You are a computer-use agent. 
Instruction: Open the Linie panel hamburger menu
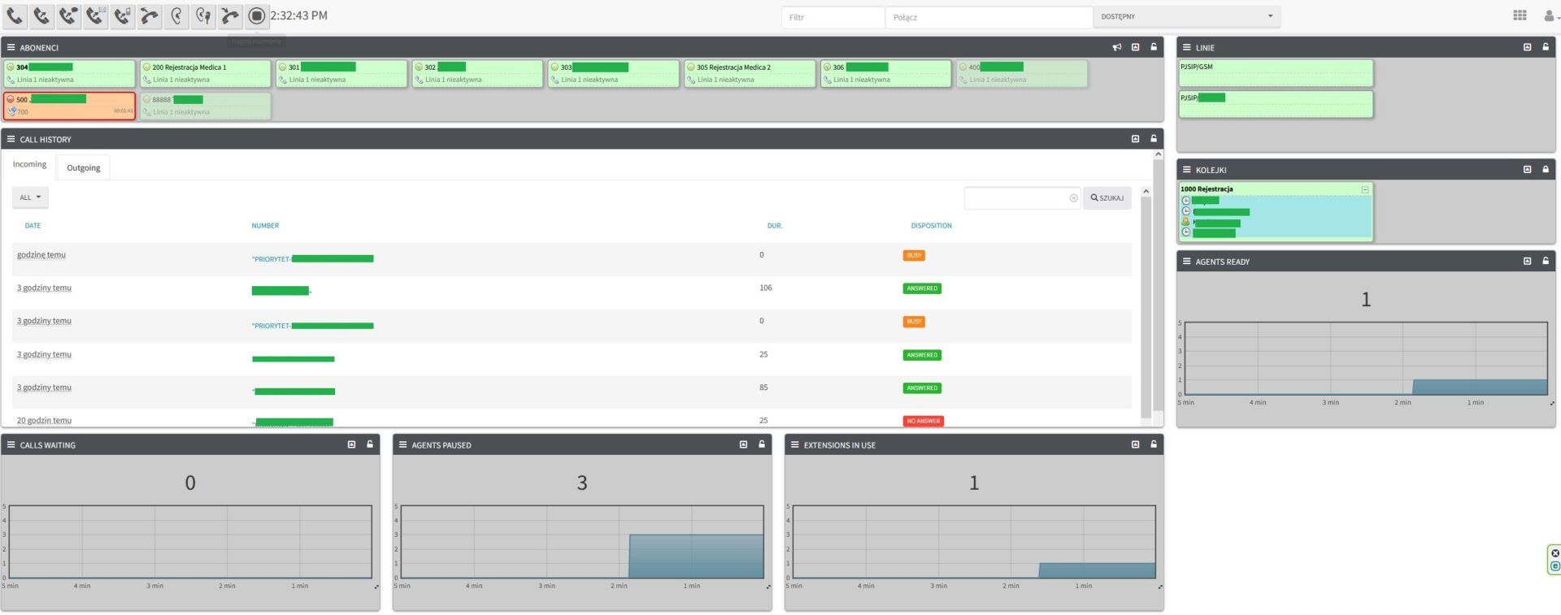pyautogui.click(x=1187, y=47)
